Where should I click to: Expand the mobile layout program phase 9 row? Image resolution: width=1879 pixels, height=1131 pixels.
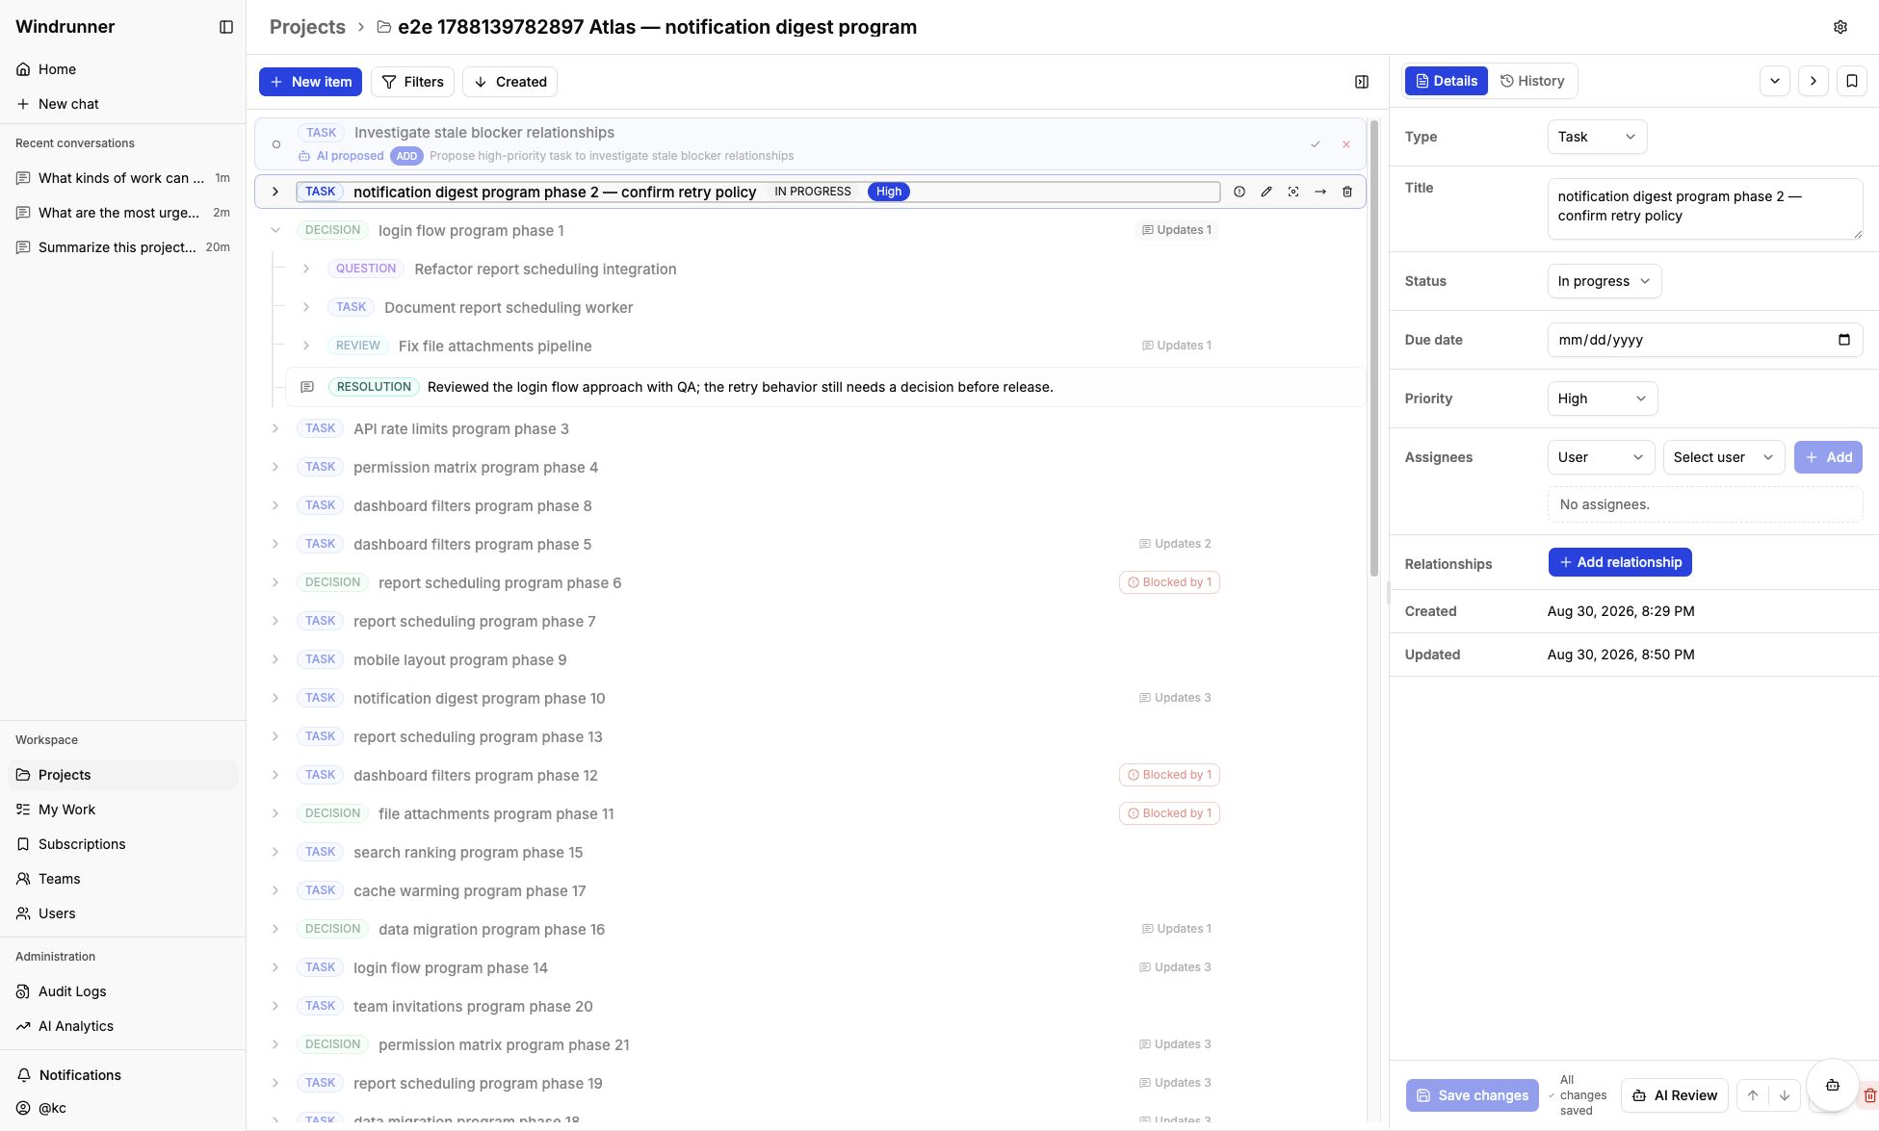click(275, 659)
